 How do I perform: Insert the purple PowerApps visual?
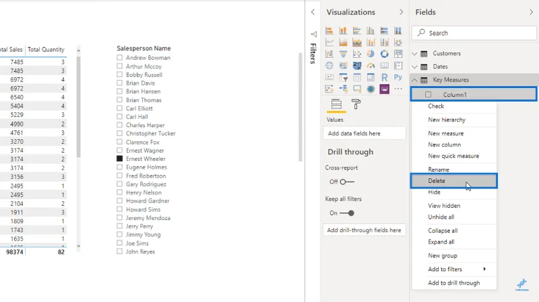[x=384, y=89]
